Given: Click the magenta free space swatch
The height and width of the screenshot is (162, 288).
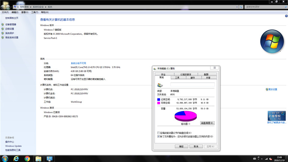Looking at the screenshot, I should 159,103.
